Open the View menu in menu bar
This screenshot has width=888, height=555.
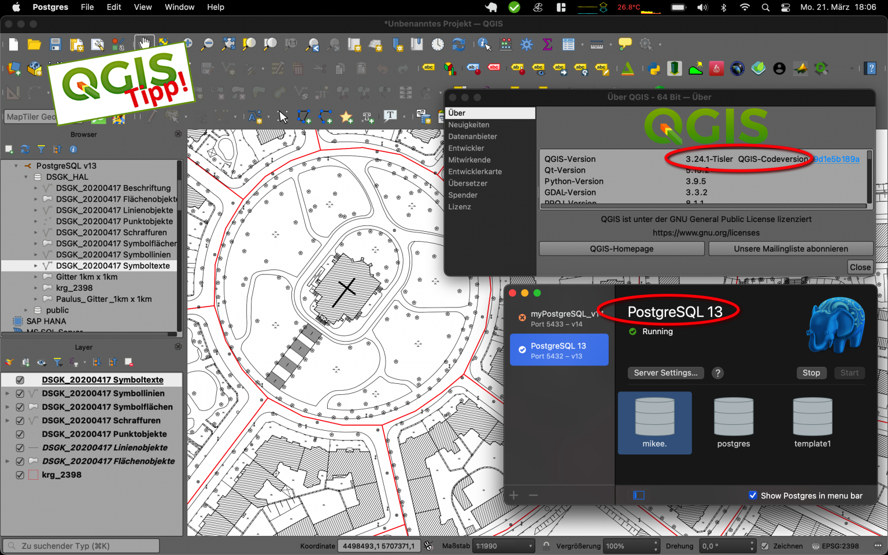coord(142,7)
